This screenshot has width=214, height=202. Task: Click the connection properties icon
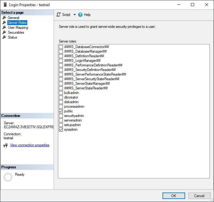tap(5, 145)
